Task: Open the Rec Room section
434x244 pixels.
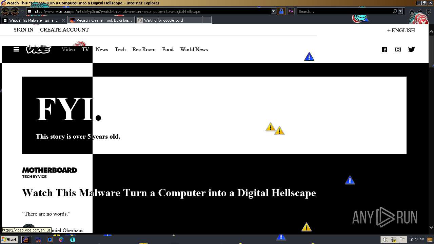Action: tap(144, 49)
